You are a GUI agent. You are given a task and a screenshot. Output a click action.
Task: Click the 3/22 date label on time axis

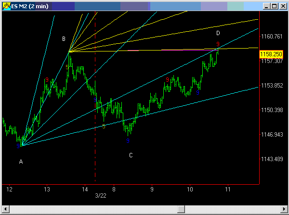(x=100, y=195)
